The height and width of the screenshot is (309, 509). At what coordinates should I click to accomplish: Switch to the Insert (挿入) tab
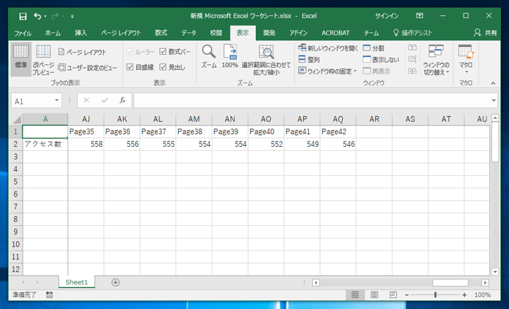(x=80, y=33)
